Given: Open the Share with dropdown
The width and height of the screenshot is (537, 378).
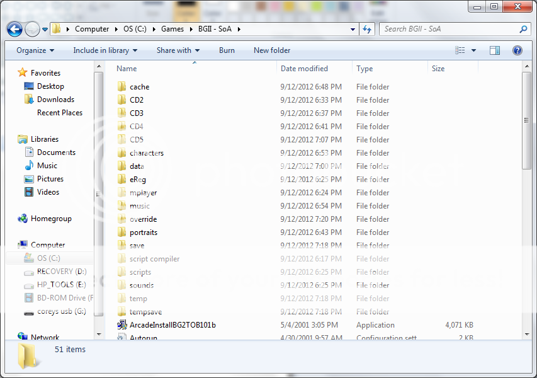Looking at the screenshot, I should pyautogui.click(x=178, y=50).
